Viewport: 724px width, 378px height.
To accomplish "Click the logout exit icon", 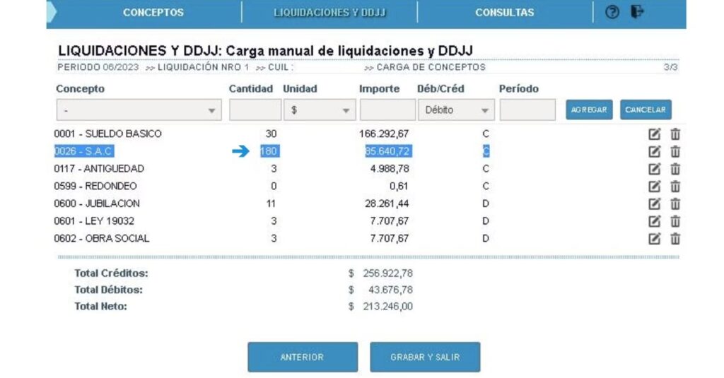I will click(x=637, y=12).
